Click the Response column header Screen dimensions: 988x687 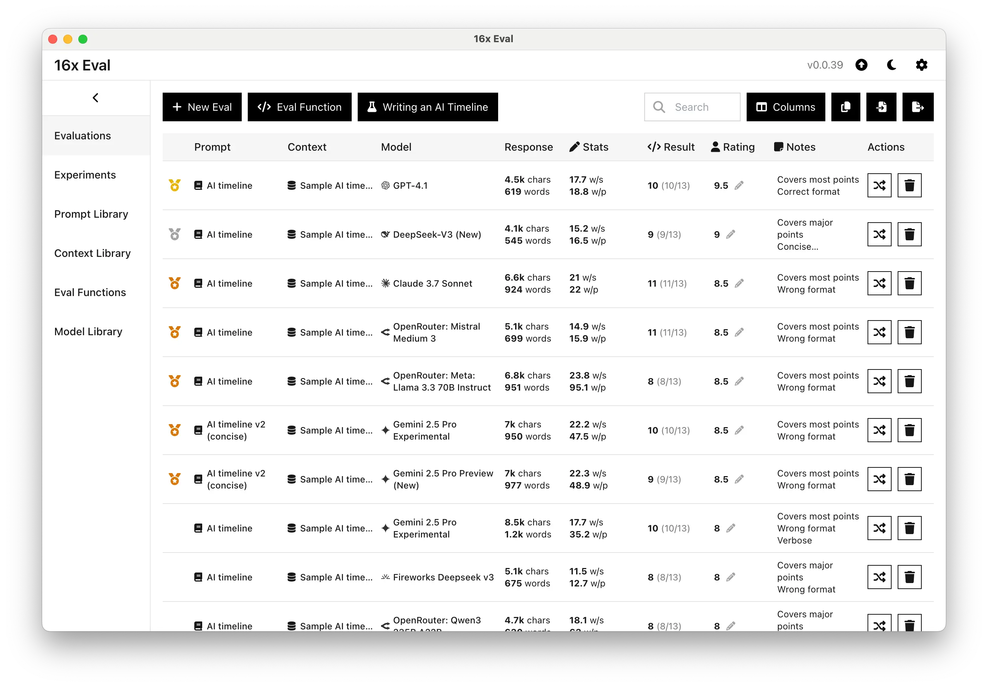(x=528, y=147)
